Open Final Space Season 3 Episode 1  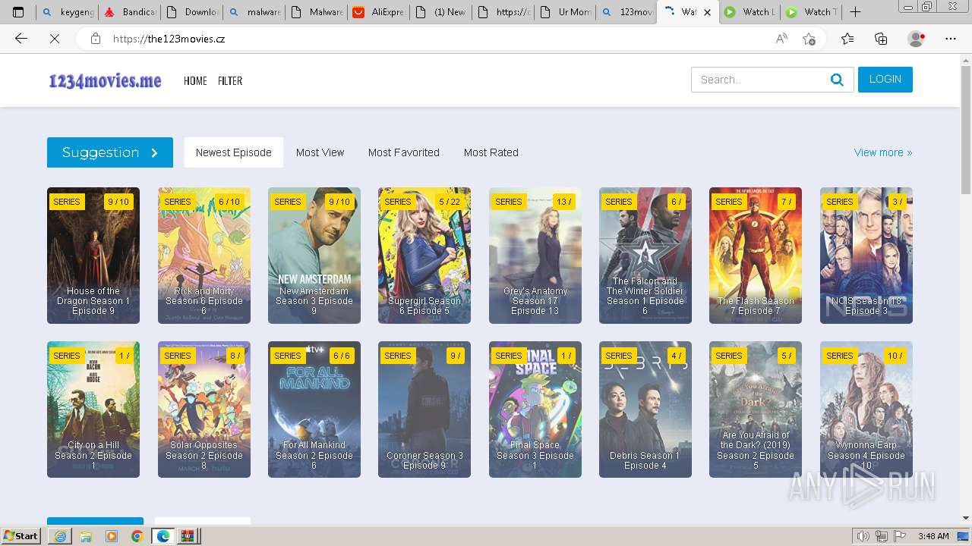click(x=535, y=409)
